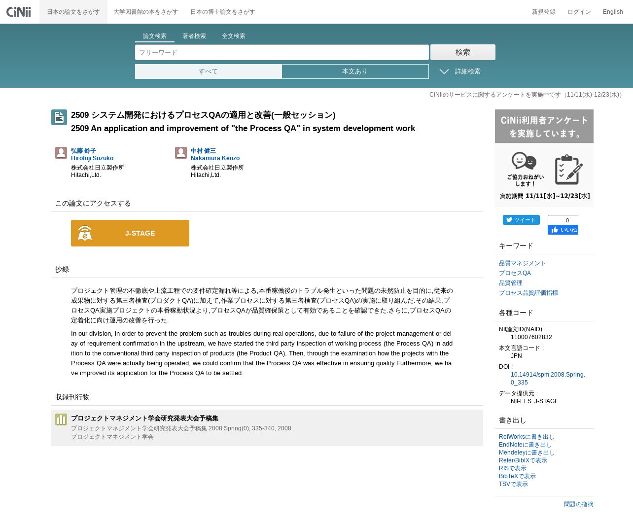Open journal title プロジェクトマネジメント学会研究発表大会予稿集
This screenshot has height=524, width=633.
144,418
